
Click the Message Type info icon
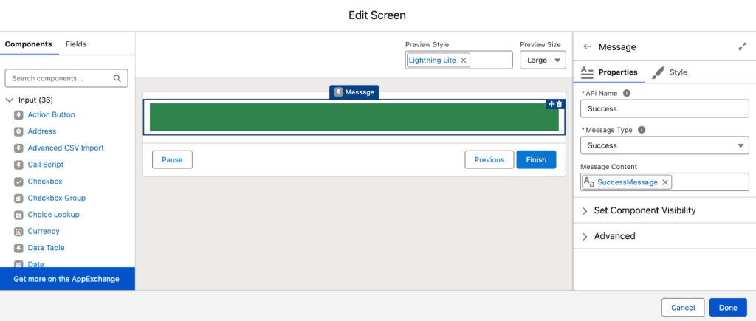[x=642, y=130]
